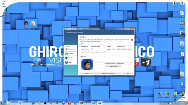The height and width of the screenshot is (105, 188).
Task: Click the taskbar clock and date
Action: point(182,103)
